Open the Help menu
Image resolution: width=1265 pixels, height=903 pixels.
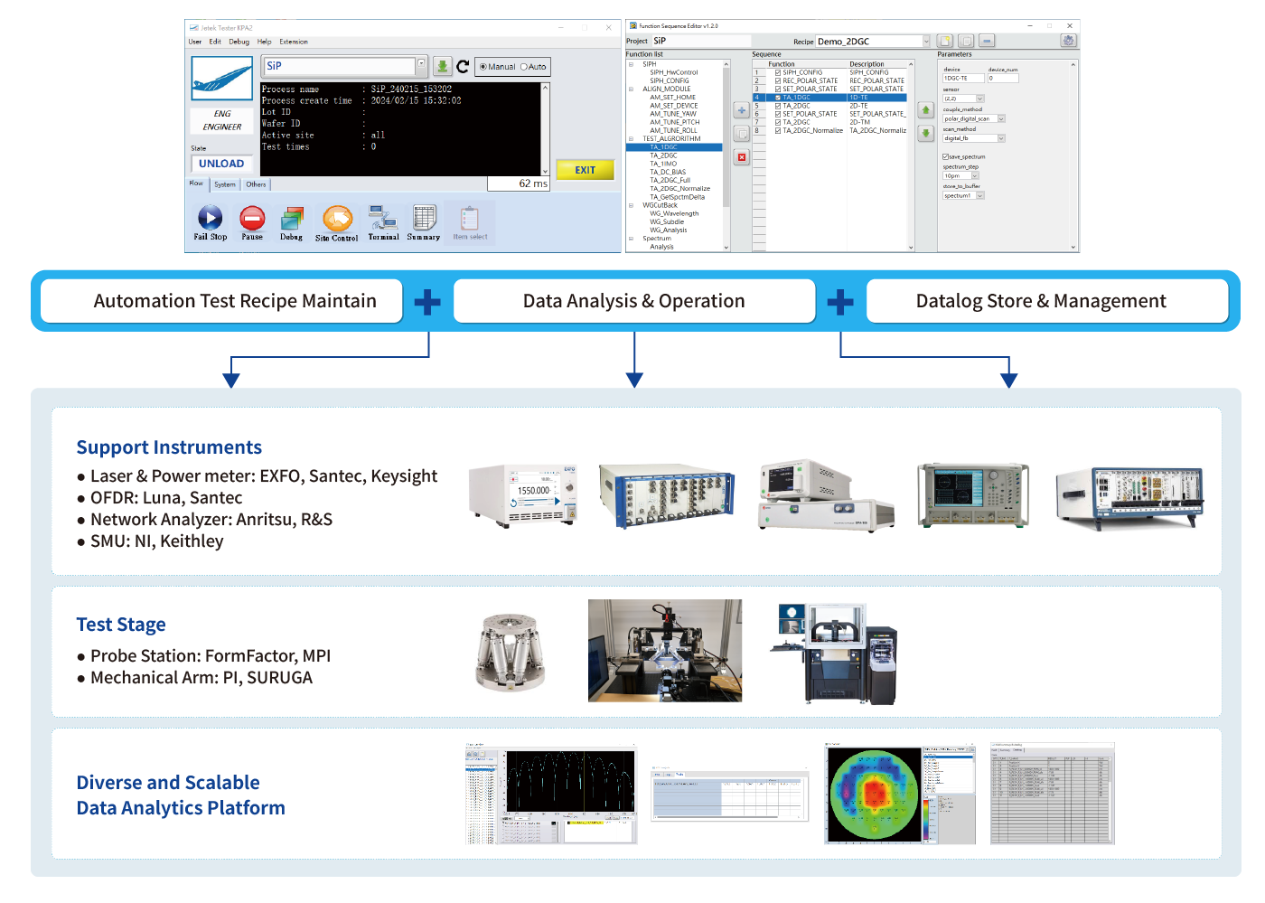pos(264,42)
